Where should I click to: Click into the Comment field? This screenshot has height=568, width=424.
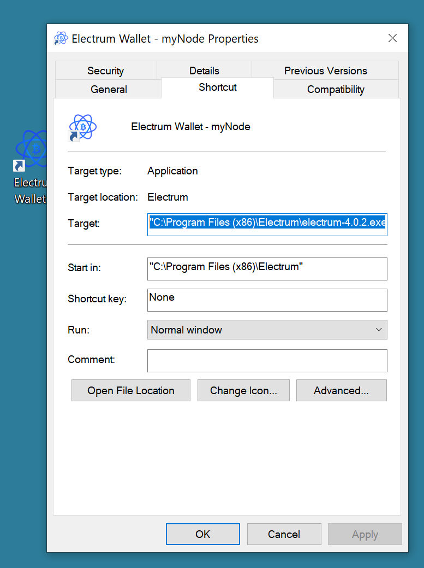(267, 361)
